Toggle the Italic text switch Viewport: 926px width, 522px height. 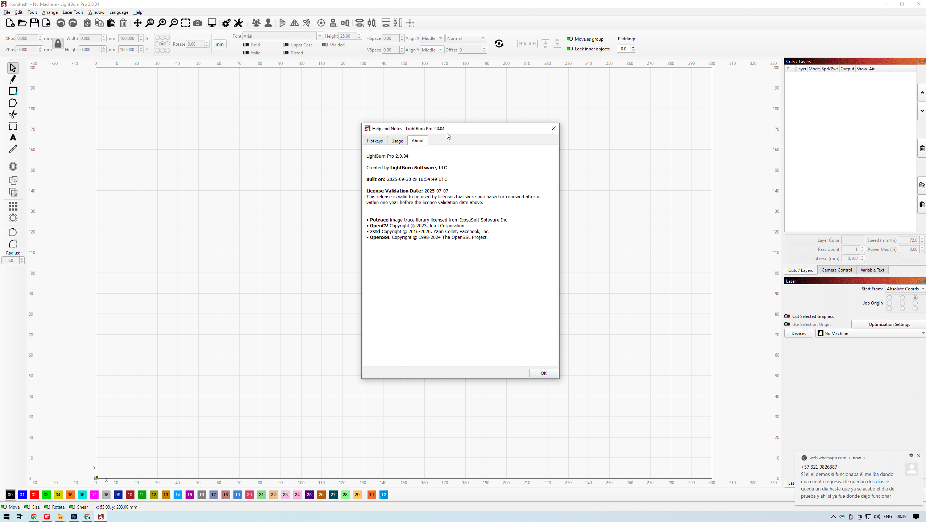click(x=246, y=53)
